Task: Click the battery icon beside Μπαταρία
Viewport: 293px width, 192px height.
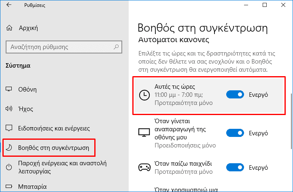Action: coord(9,187)
